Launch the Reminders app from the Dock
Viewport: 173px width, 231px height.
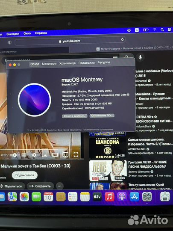coord(73,197)
